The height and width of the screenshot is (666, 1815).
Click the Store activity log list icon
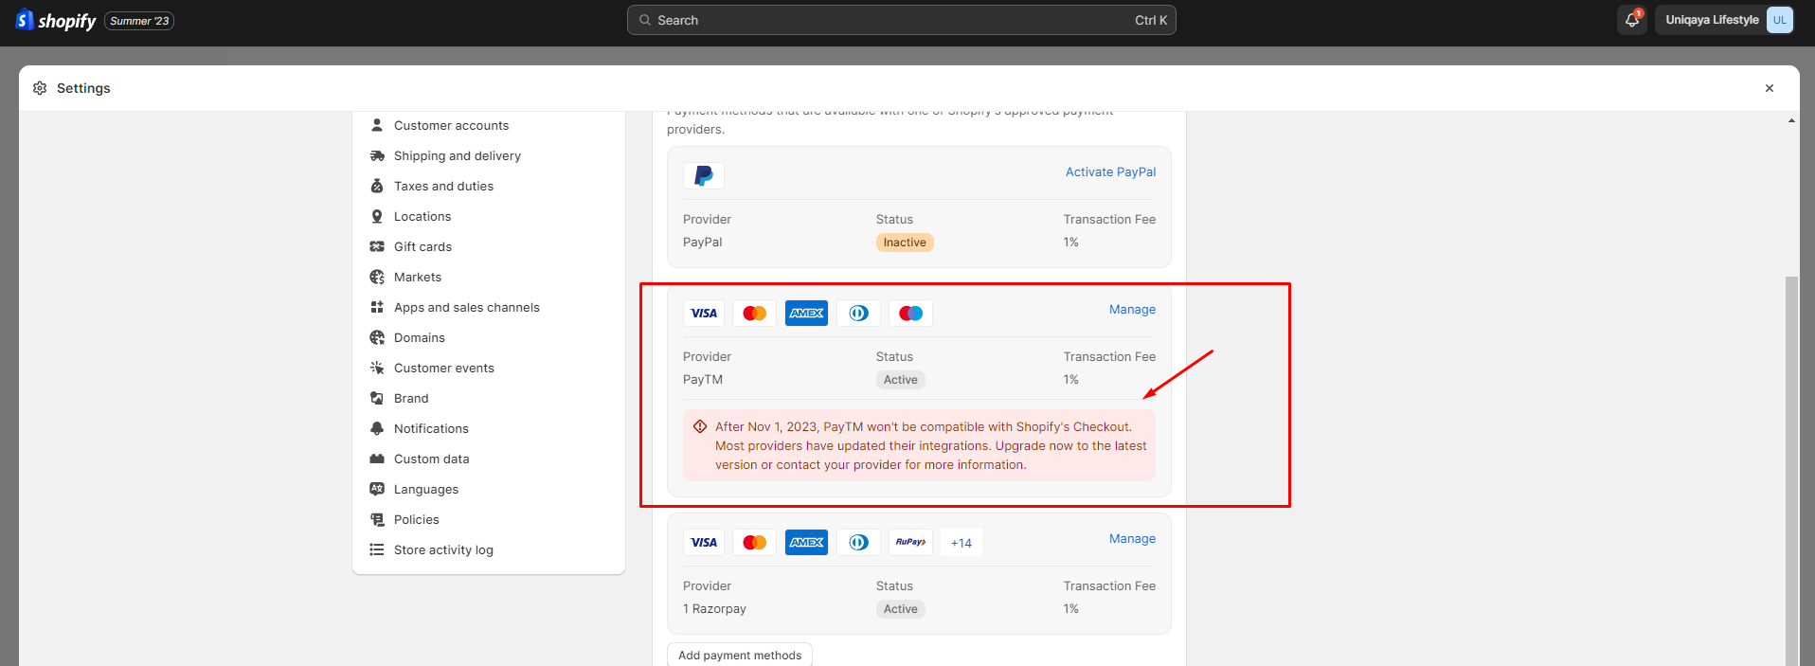(x=377, y=549)
